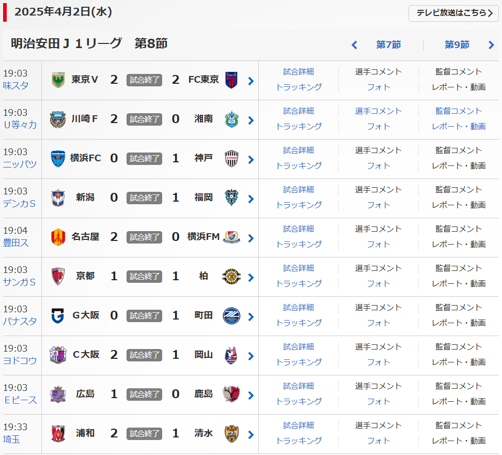Click the Shimizu S-Pulse team crest
This screenshot has height=455, width=502.
[x=231, y=434]
